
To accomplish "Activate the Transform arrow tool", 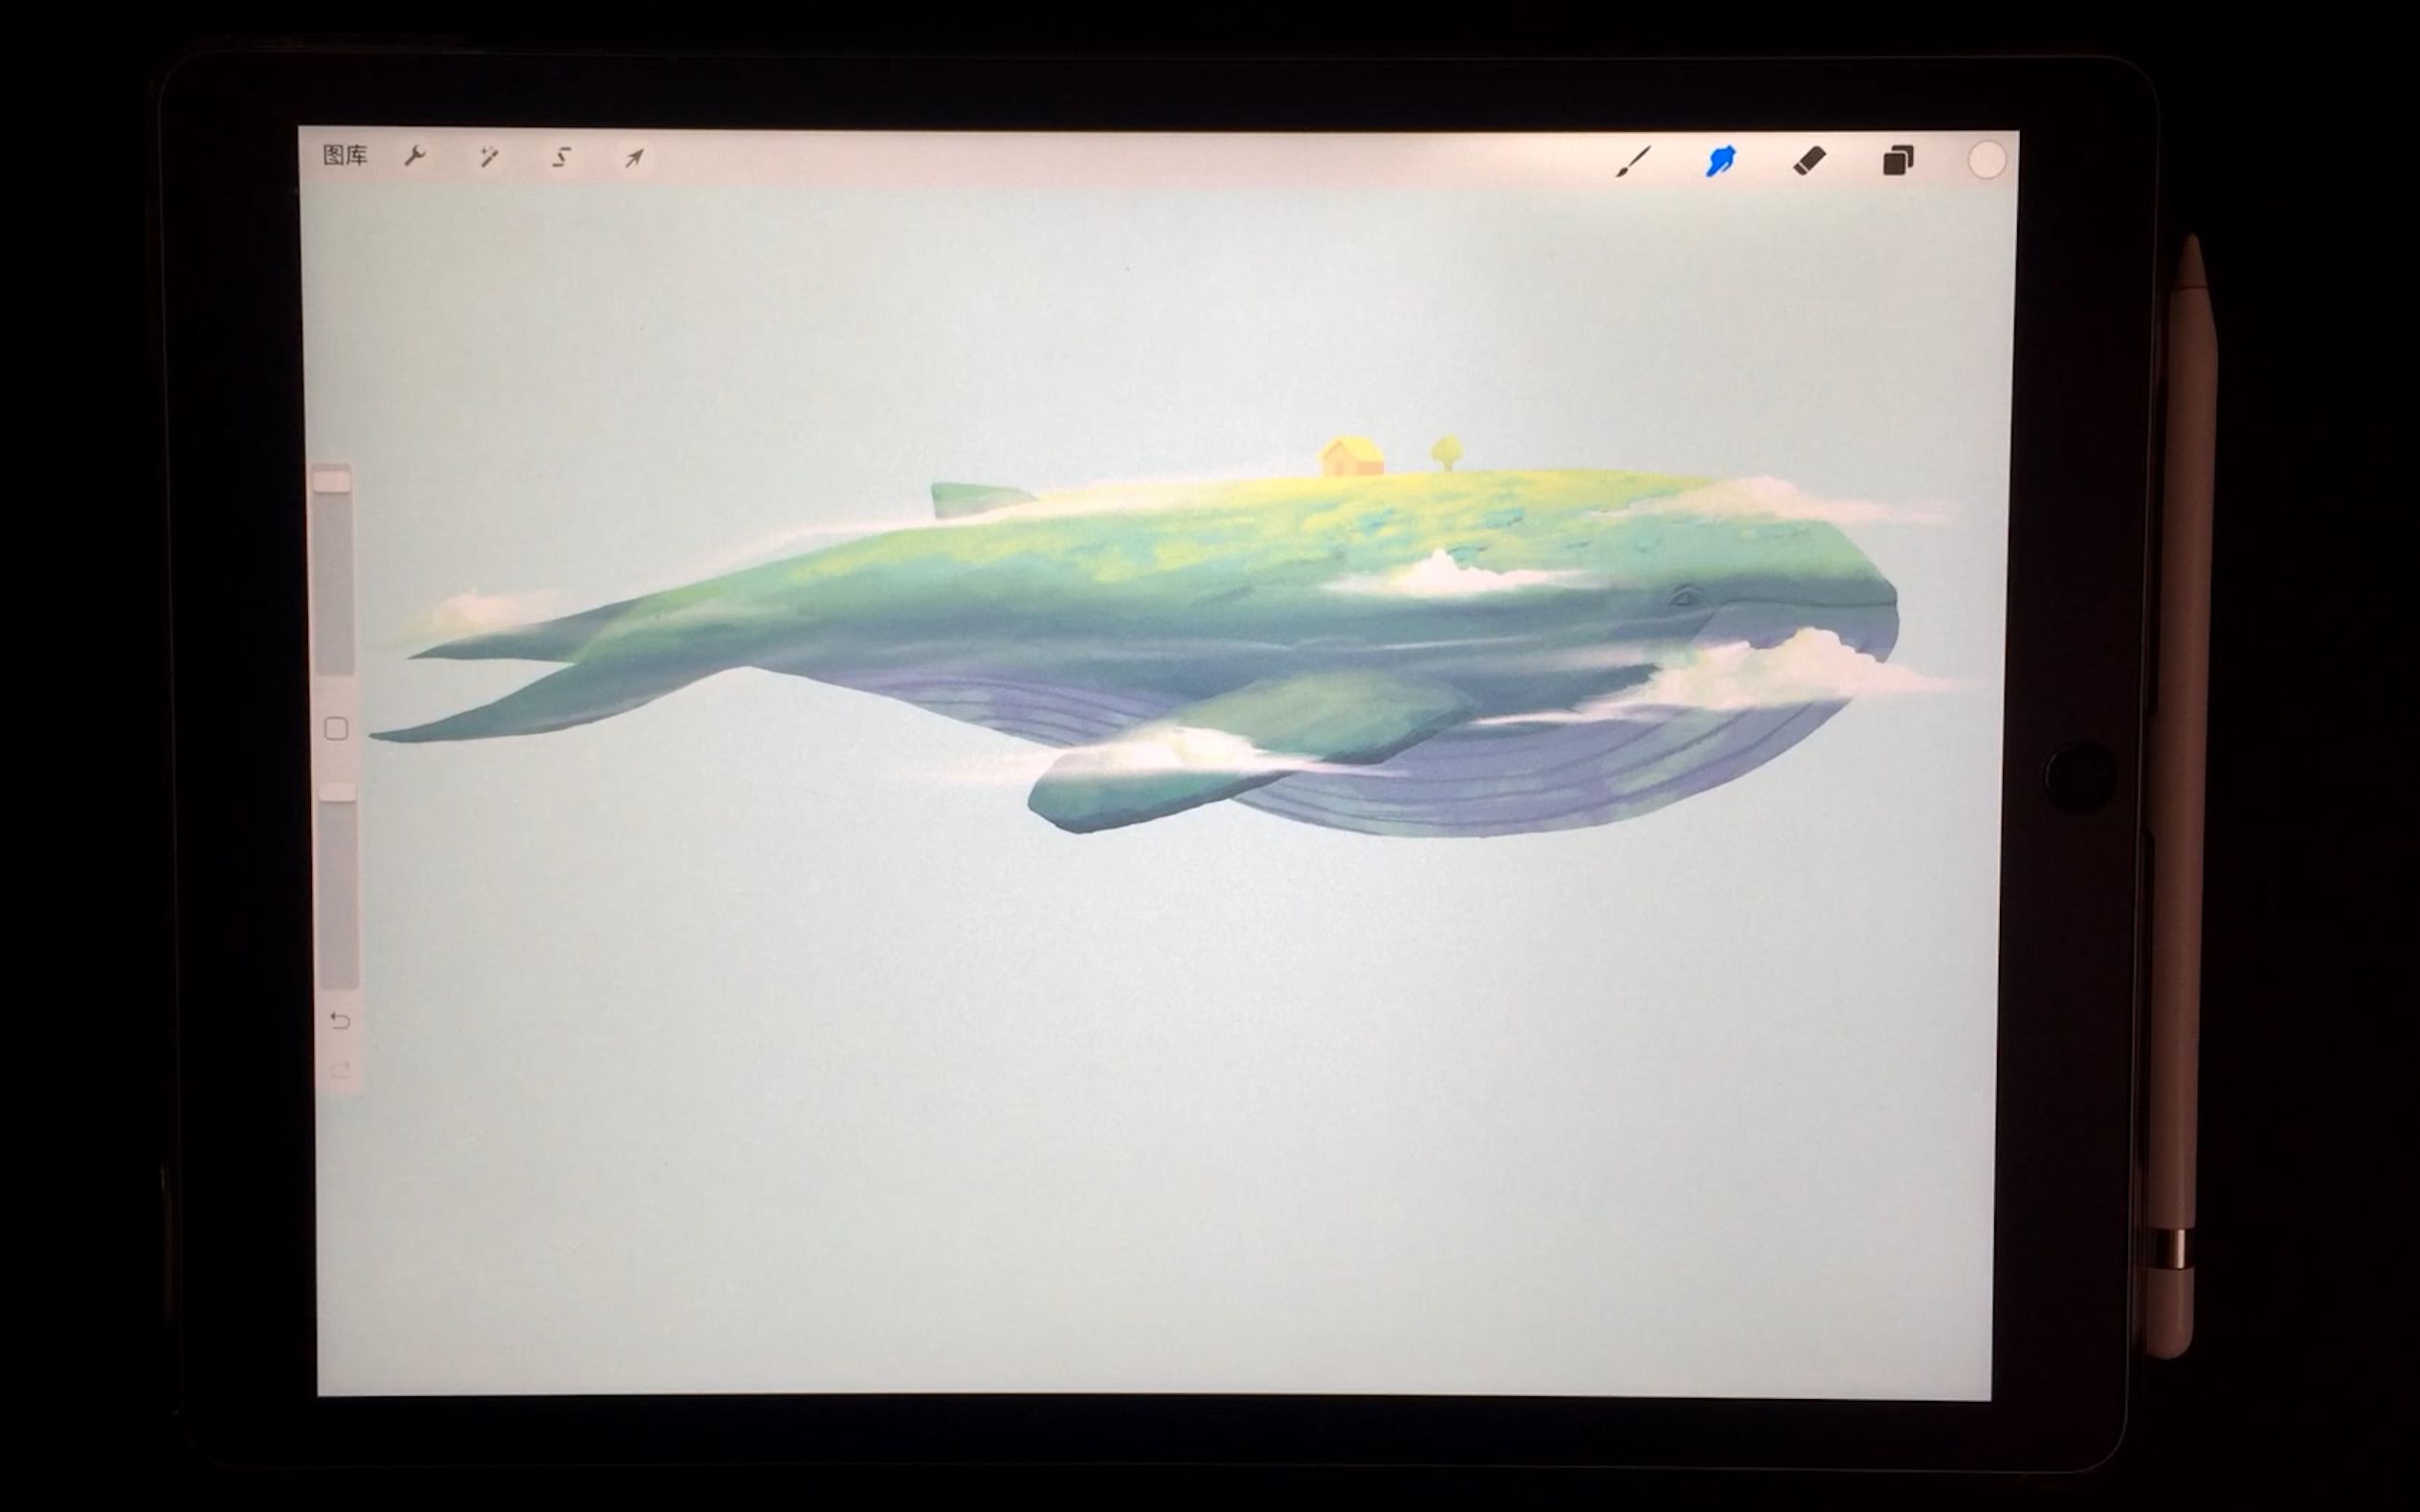I will pyautogui.click(x=634, y=158).
